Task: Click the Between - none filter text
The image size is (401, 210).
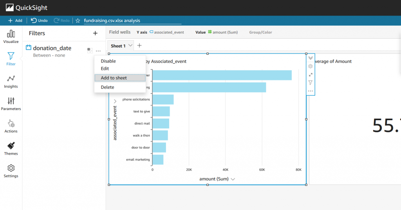Action: click(x=49, y=55)
